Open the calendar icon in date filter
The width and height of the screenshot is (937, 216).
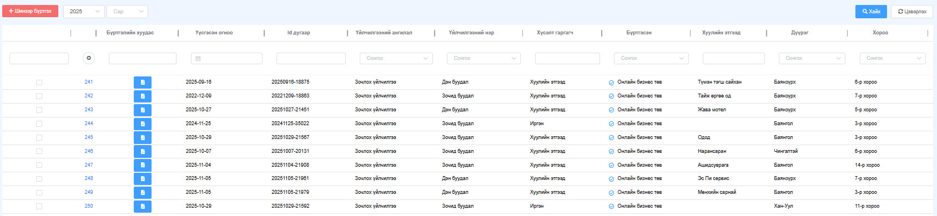198,58
